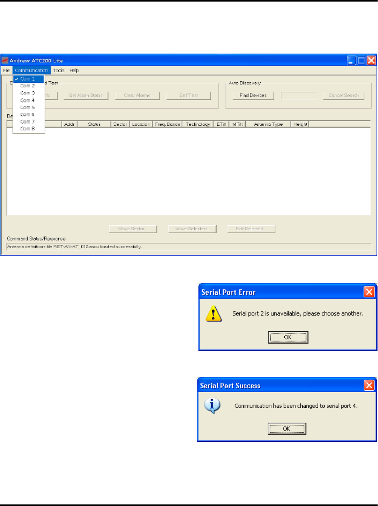Pick Com 4 serial port
The height and width of the screenshot is (506, 378).
(29, 100)
